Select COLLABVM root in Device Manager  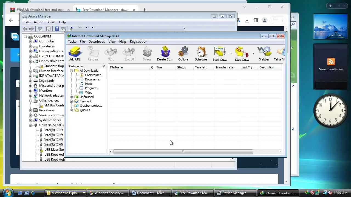43,36
